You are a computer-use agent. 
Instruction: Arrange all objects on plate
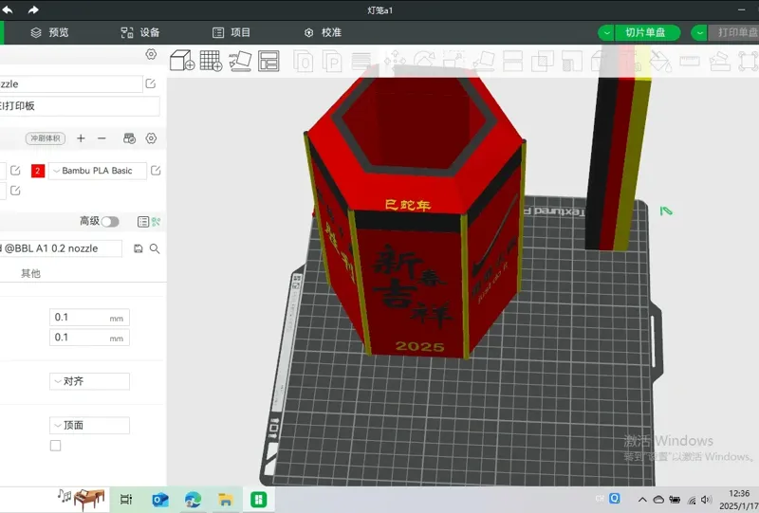[268, 61]
